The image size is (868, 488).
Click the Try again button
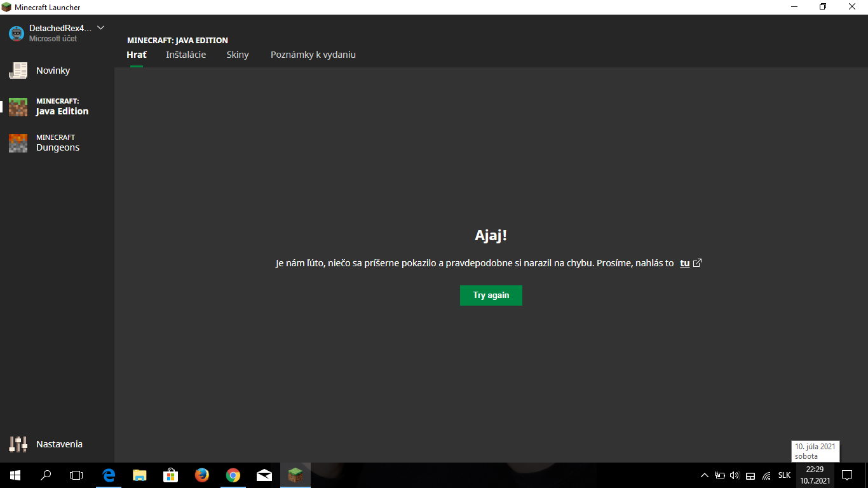point(491,295)
